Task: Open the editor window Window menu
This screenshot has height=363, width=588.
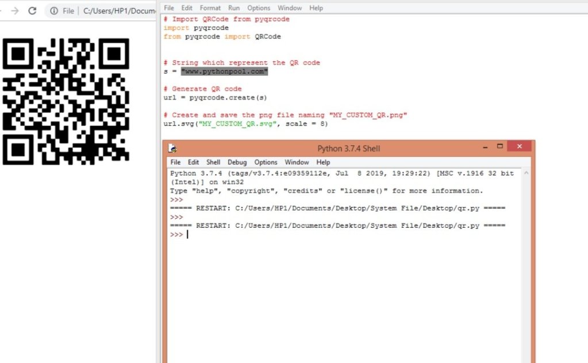Action: 290,8
